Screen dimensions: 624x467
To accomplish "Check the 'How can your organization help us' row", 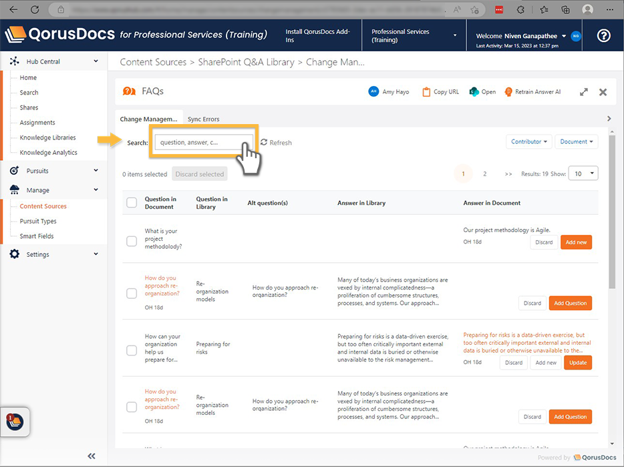I will pyautogui.click(x=132, y=350).
